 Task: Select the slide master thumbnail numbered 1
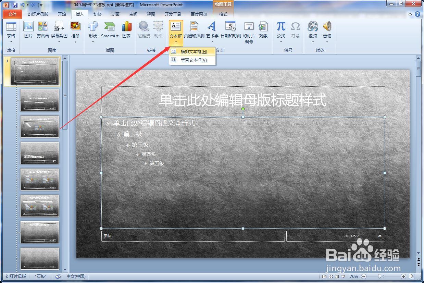[x=35, y=71]
